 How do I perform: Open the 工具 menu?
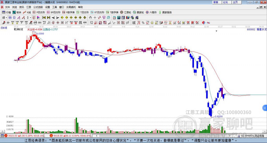54,7
